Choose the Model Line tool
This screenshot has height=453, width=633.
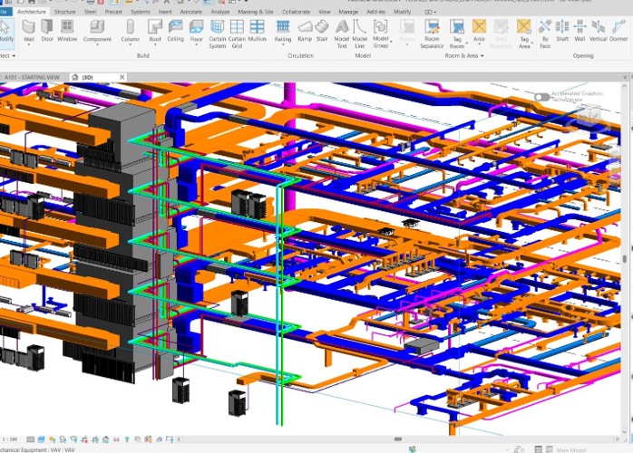tap(359, 34)
